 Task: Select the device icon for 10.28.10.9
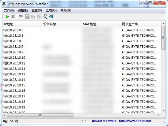(5, 52)
